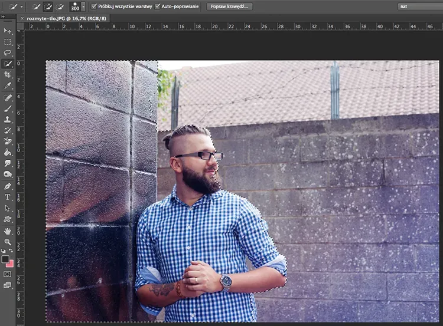This screenshot has height=326, width=443.
Task: Choose the Eyedropper tool
Action: 8,86
